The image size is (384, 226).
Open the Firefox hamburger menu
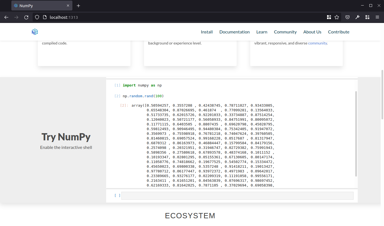pos(377,17)
